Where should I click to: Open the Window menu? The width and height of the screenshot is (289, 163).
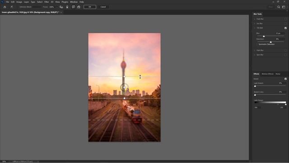[x=74, y=2]
